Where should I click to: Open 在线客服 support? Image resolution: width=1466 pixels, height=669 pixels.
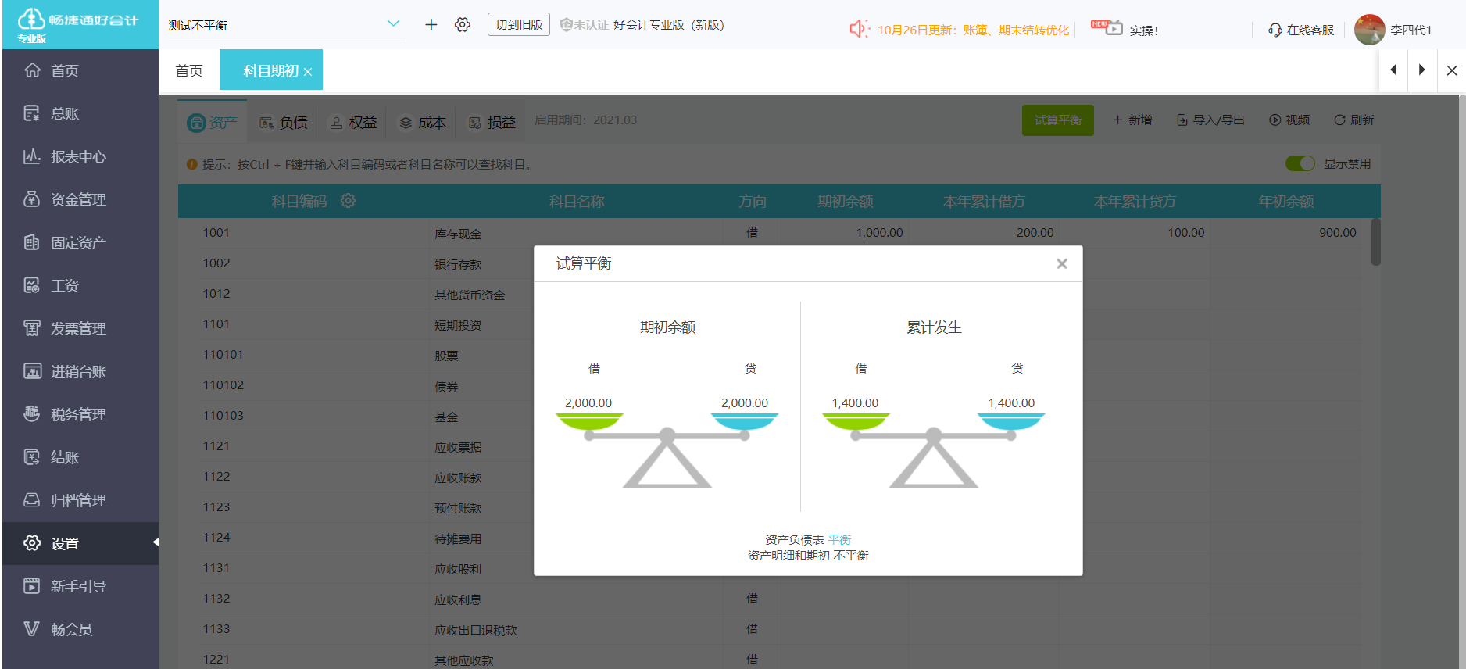[1301, 30]
